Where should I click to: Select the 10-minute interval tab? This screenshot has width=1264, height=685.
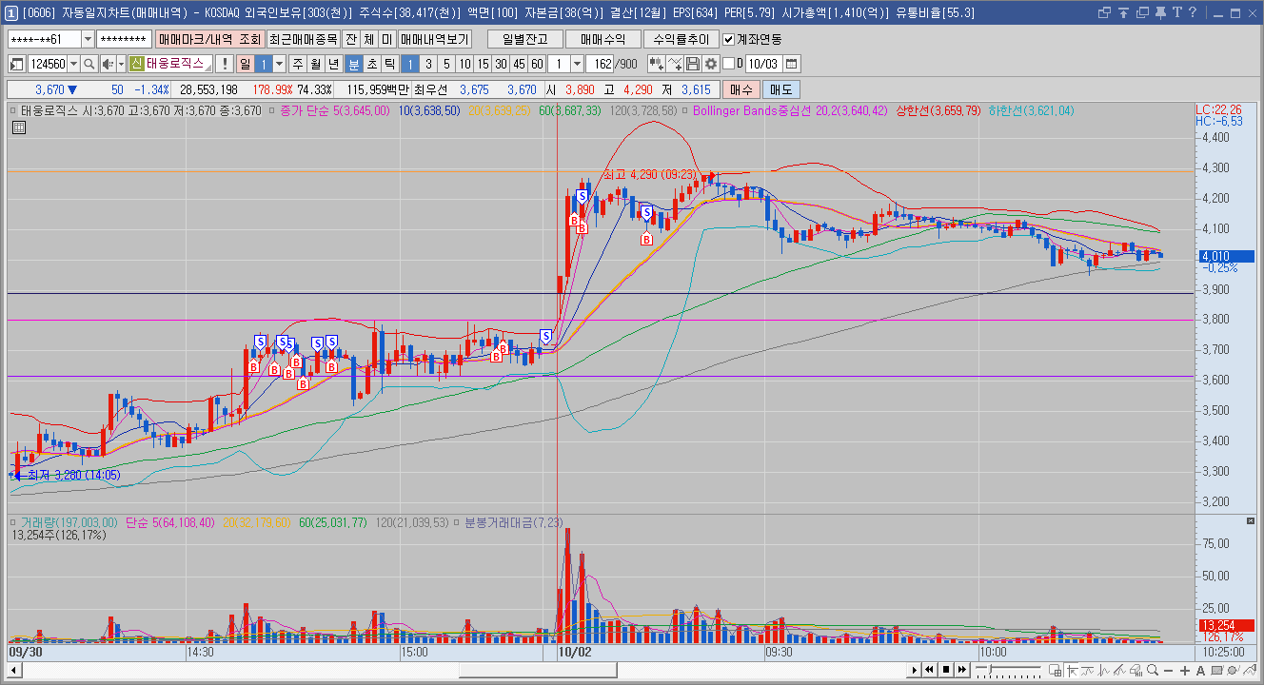coord(464,64)
